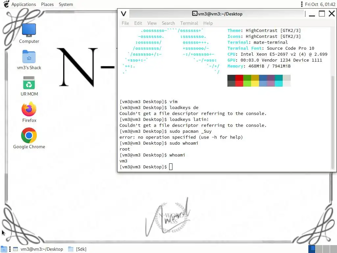This screenshot has height=253, width=337.
Task: Click the Terminal Font: Source Code Pro line
Action: 271,48
